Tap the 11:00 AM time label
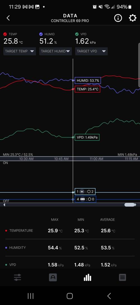The height and width of the screenshot is (305, 140). [x=96, y=159]
